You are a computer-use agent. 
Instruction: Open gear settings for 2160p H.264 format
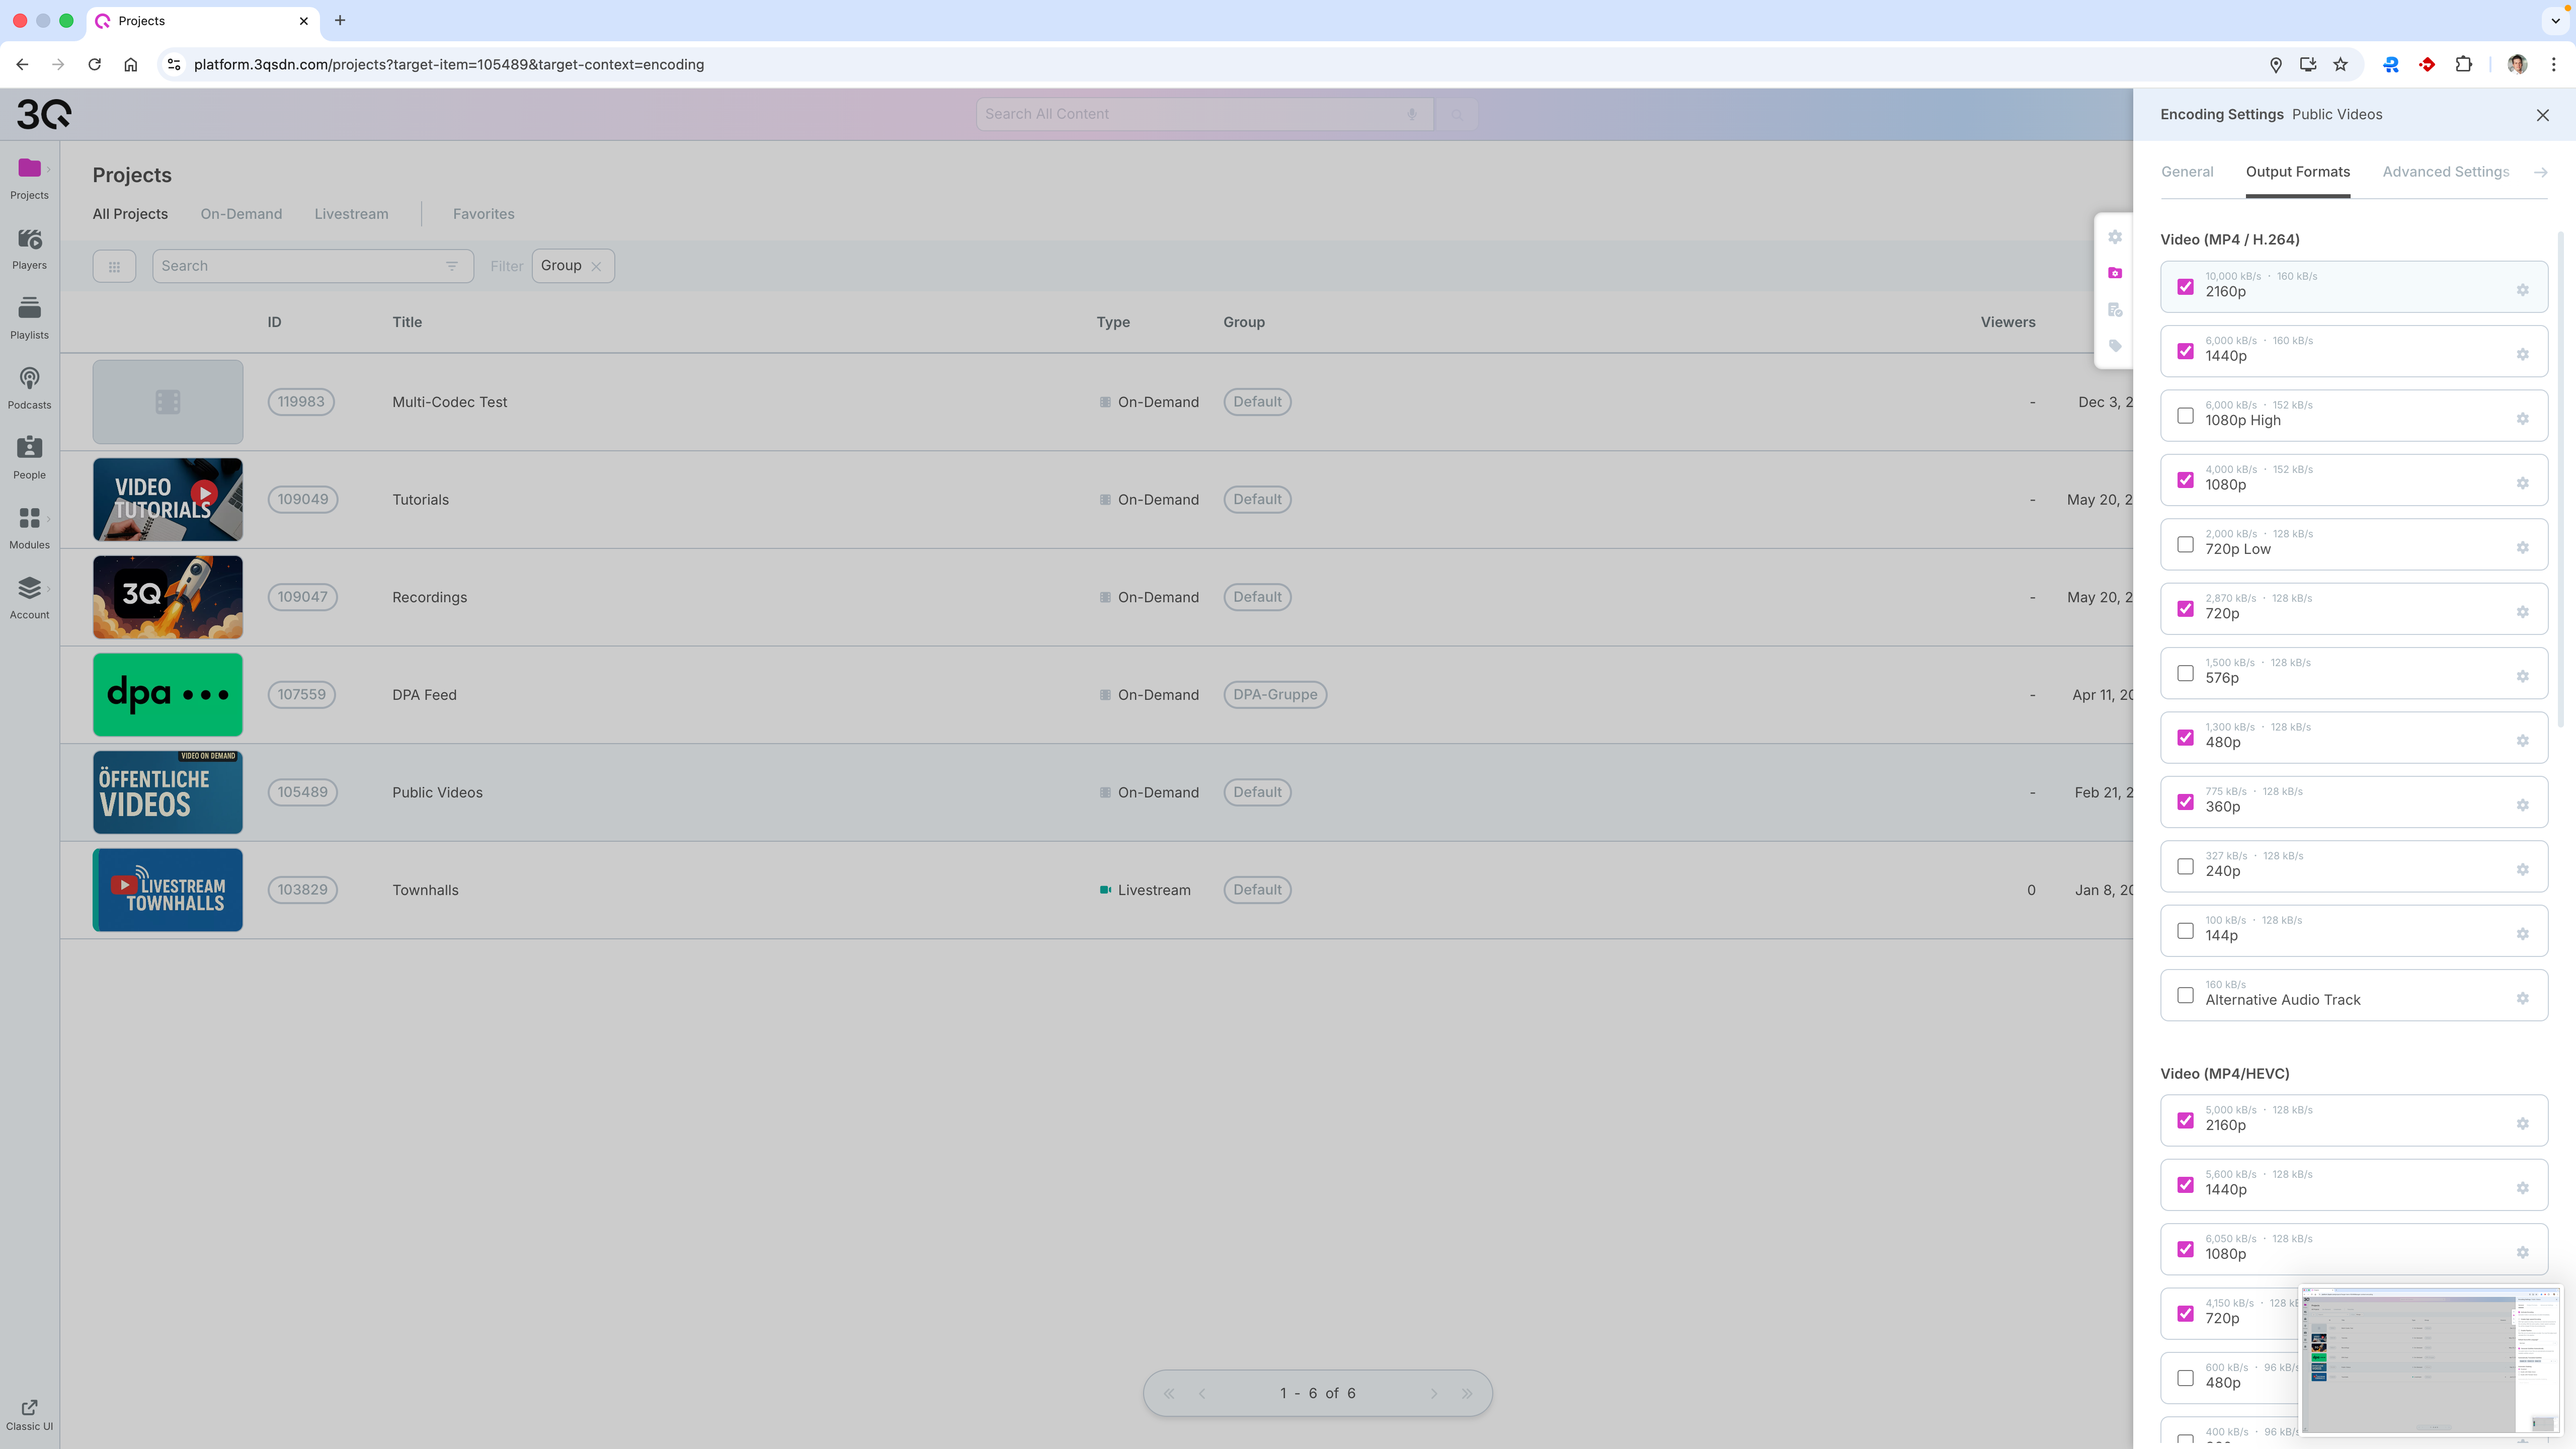2522,290
